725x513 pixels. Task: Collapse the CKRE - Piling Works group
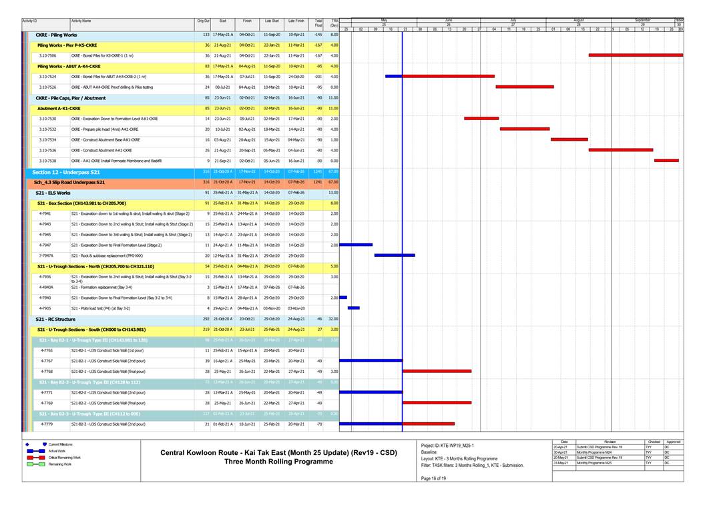coord(56,35)
